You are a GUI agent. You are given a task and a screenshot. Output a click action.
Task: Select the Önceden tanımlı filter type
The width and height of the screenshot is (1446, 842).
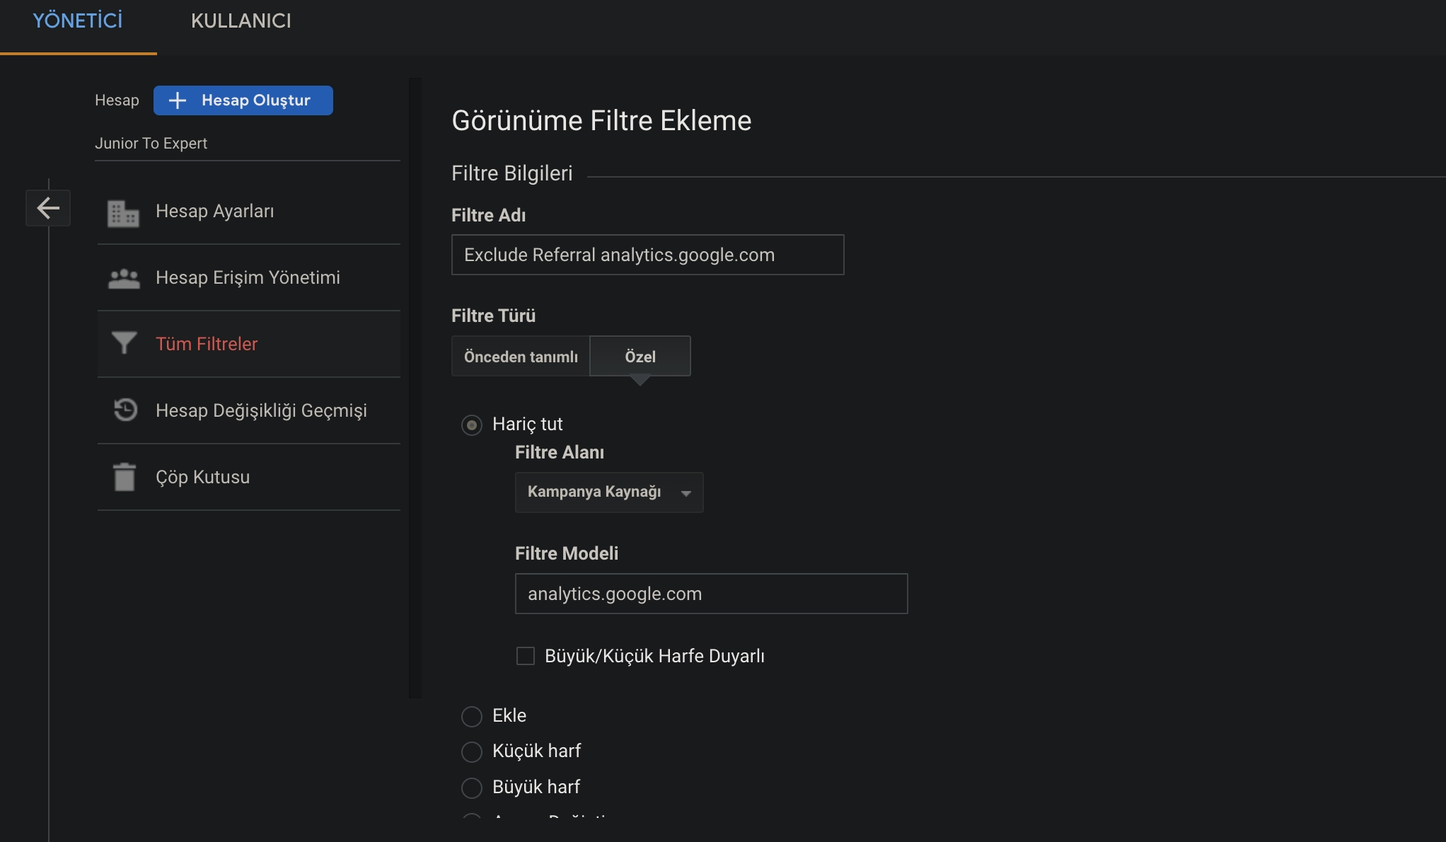point(521,357)
